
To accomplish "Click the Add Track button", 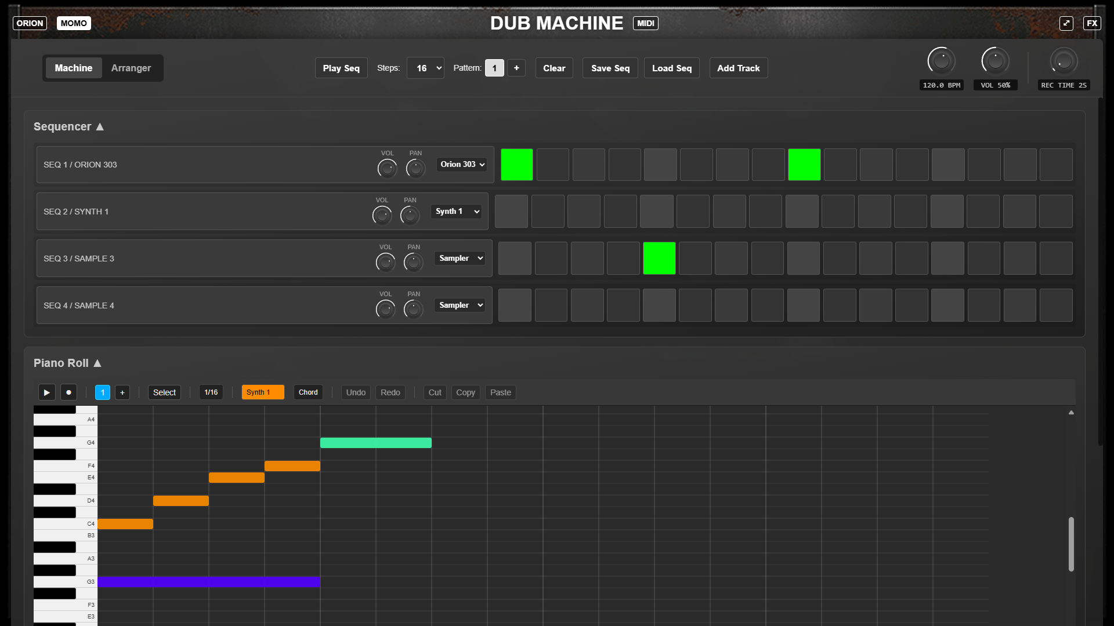I will click(x=738, y=68).
